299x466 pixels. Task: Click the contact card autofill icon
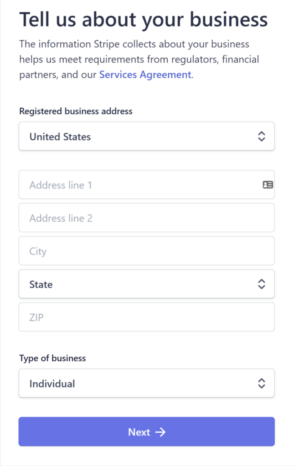(x=268, y=185)
